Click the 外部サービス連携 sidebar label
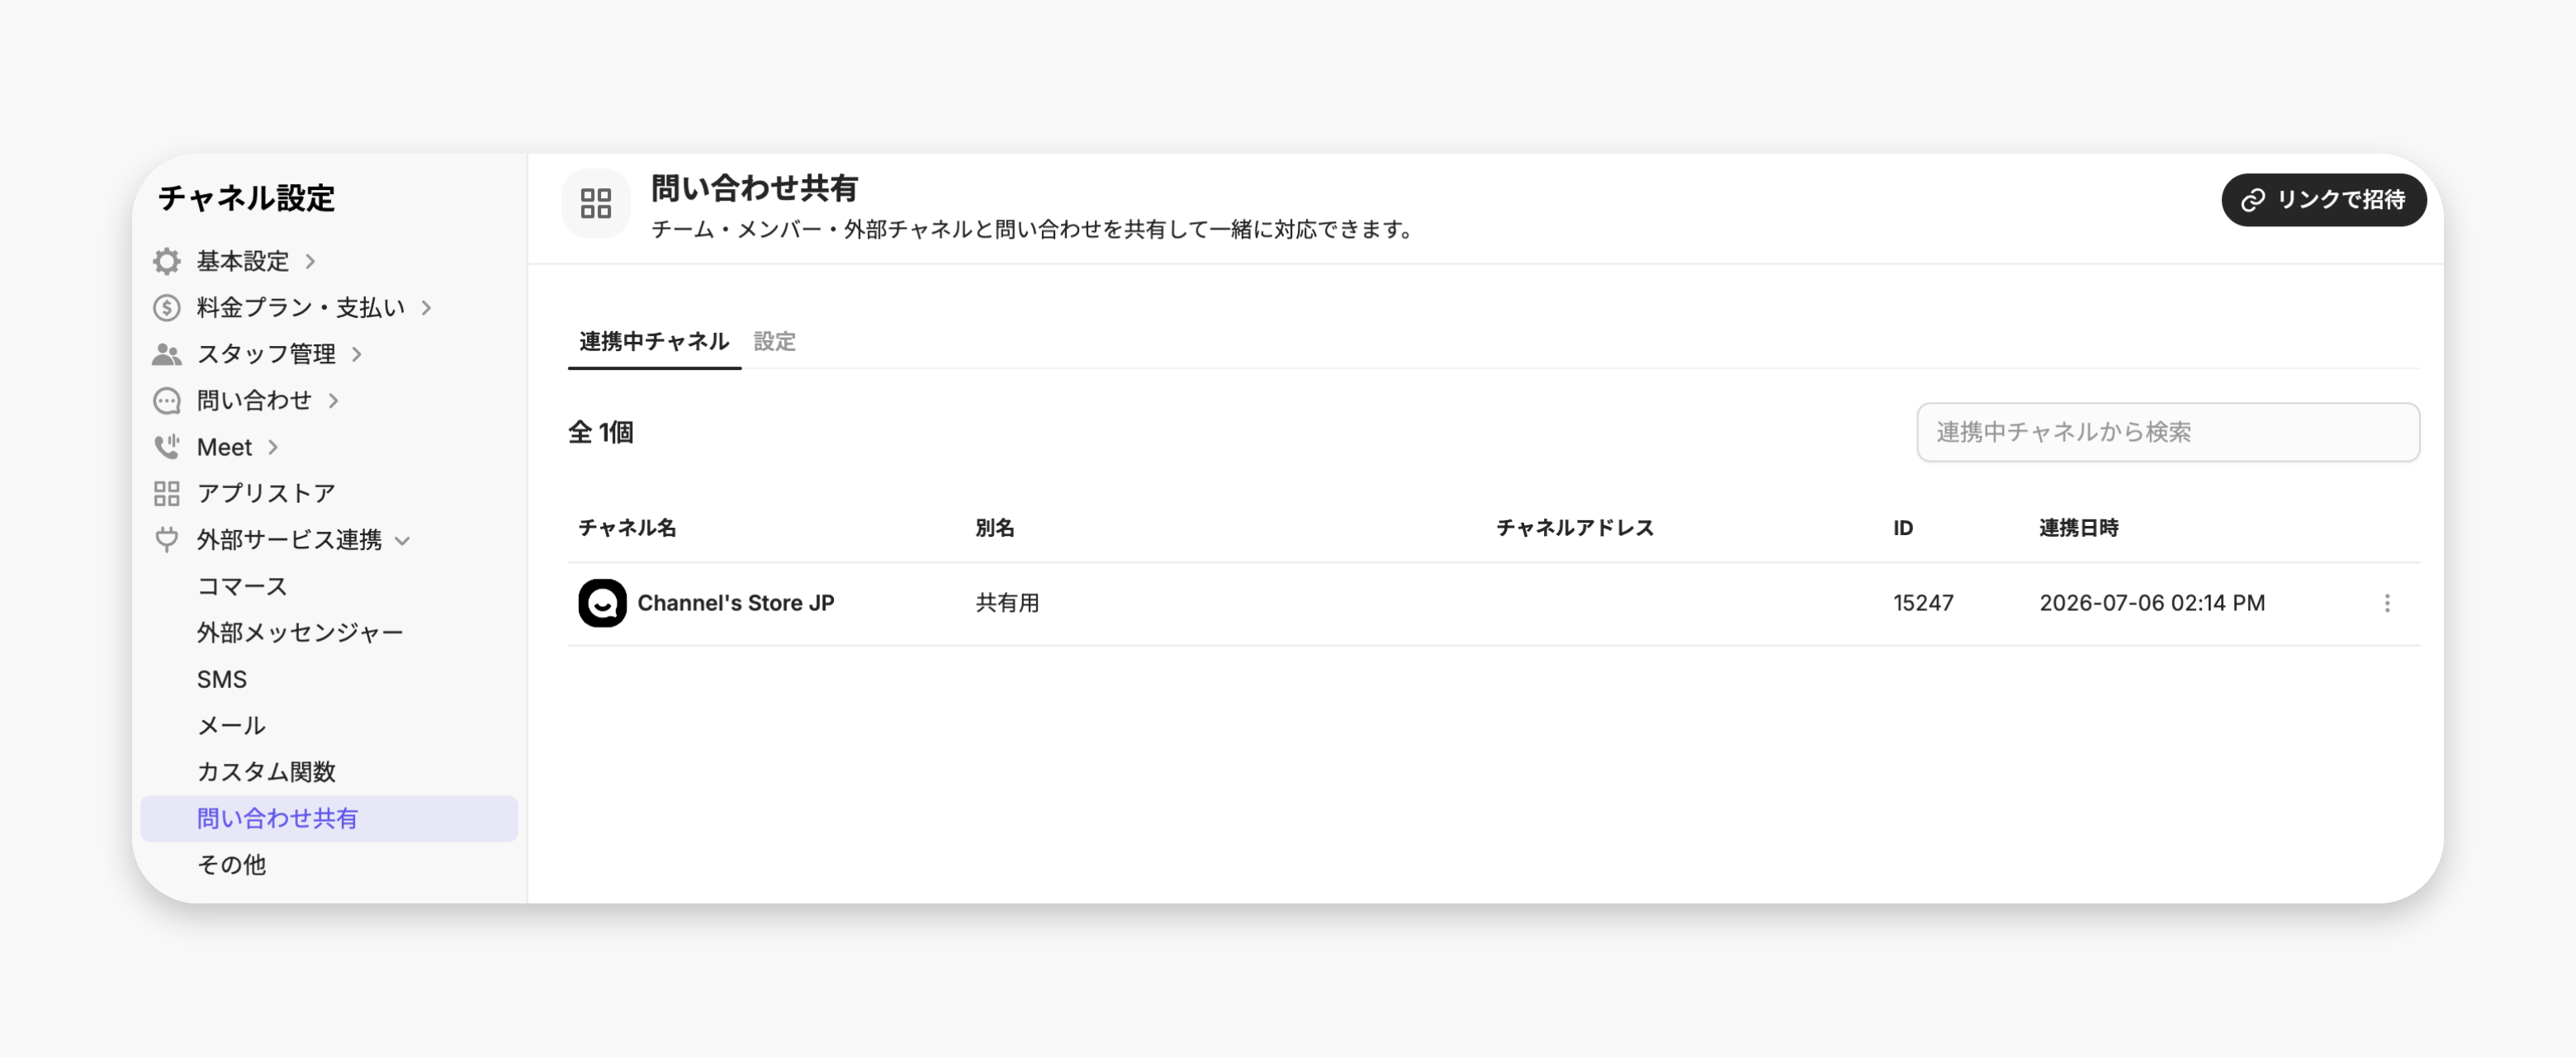 289,540
